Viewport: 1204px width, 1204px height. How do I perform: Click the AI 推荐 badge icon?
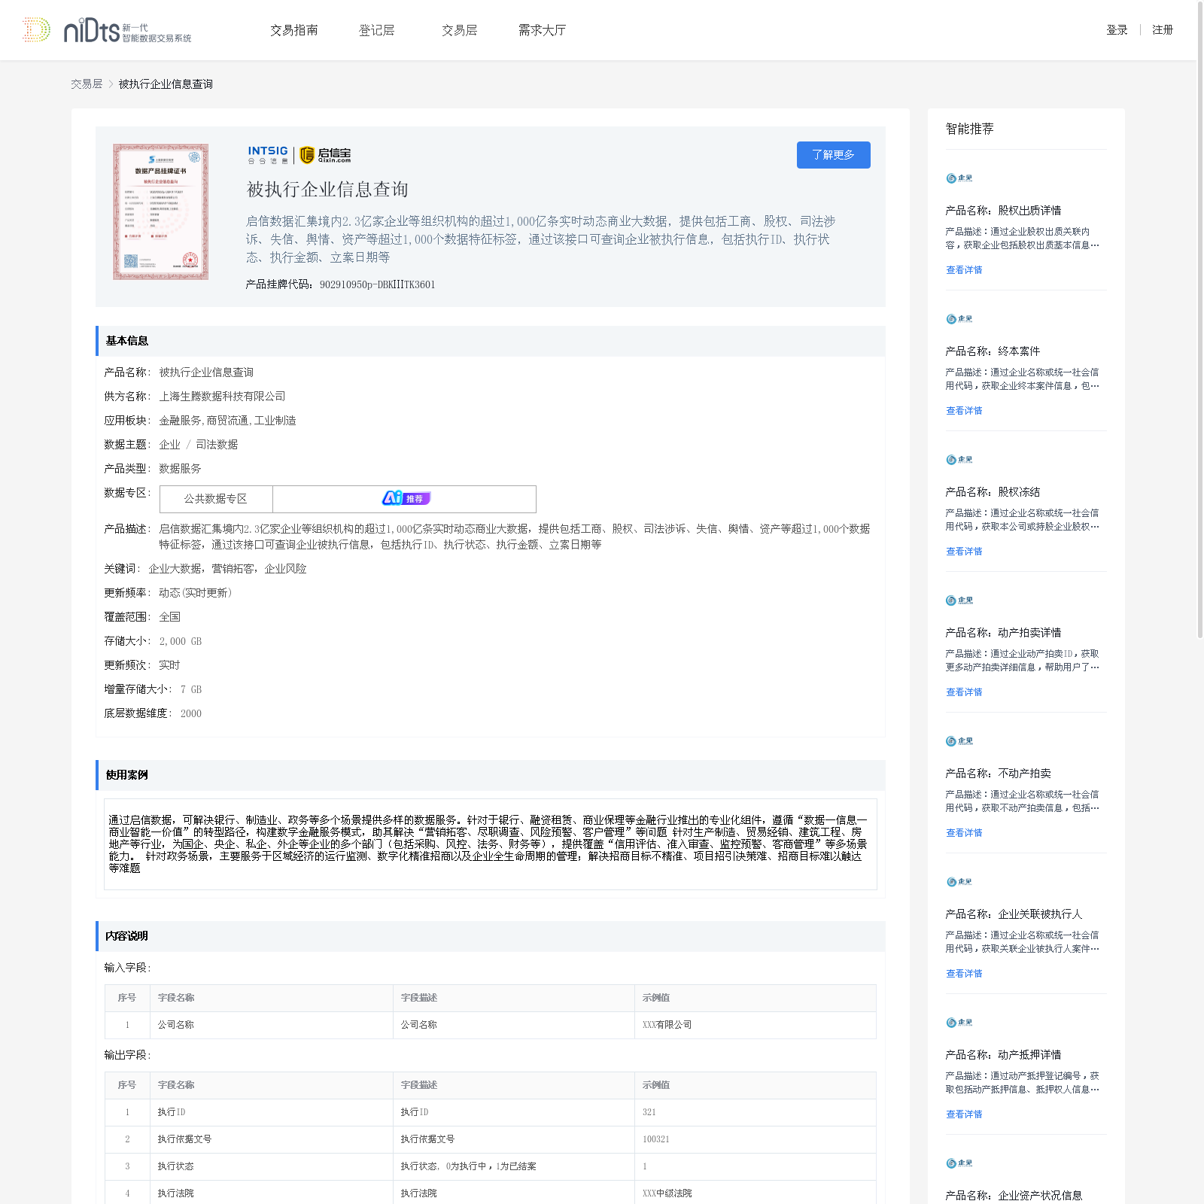coord(406,498)
